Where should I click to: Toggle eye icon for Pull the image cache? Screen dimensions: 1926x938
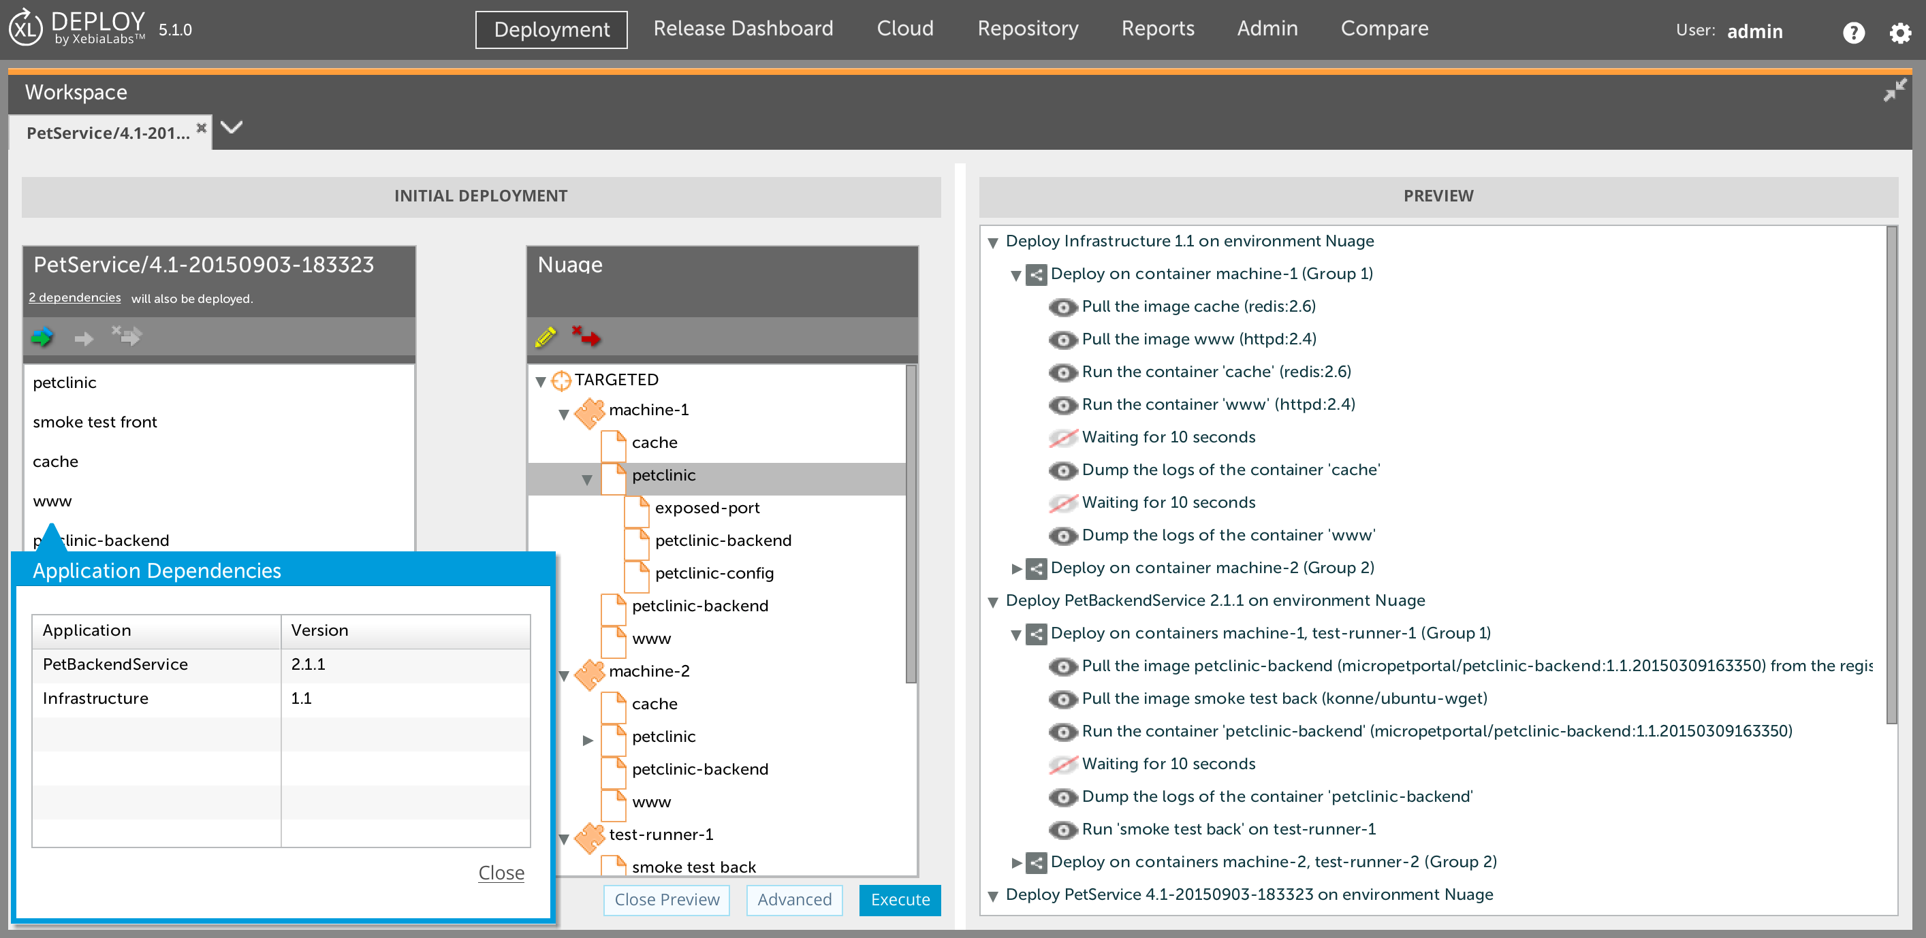[x=1062, y=307]
